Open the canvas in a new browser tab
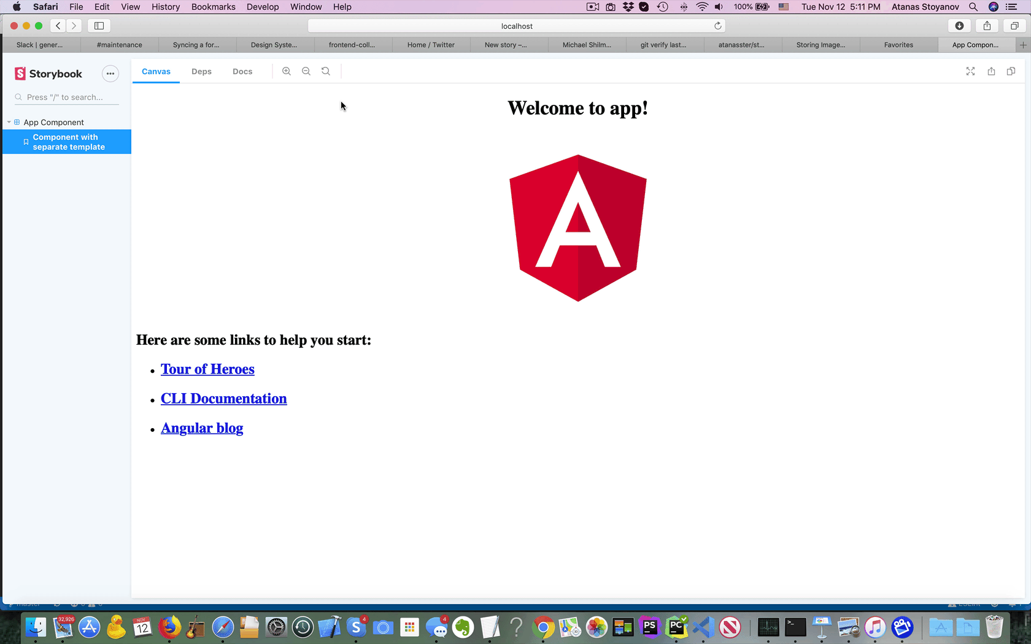This screenshot has width=1031, height=644. [991, 71]
